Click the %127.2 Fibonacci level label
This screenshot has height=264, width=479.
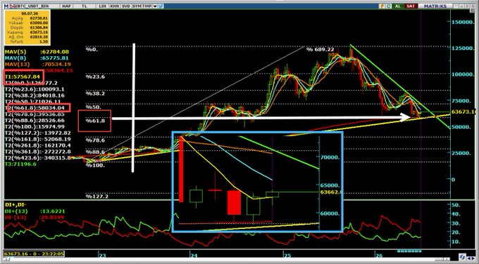tap(97, 197)
